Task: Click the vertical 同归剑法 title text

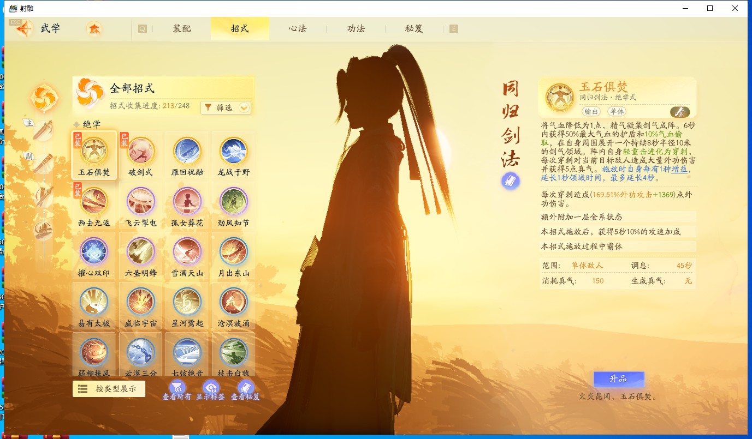Action: tap(510, 124)
